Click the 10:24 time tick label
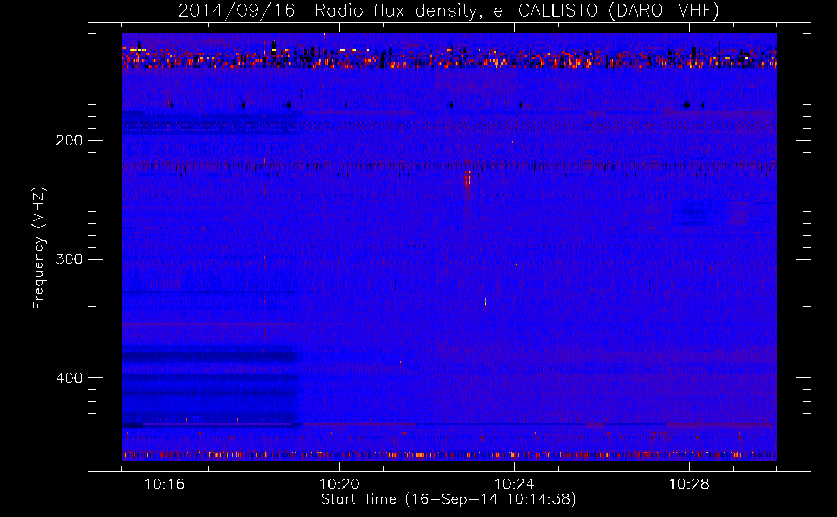The width and height of the screenshot is (837, 517). pyautogui.click(x=514, y=484)
